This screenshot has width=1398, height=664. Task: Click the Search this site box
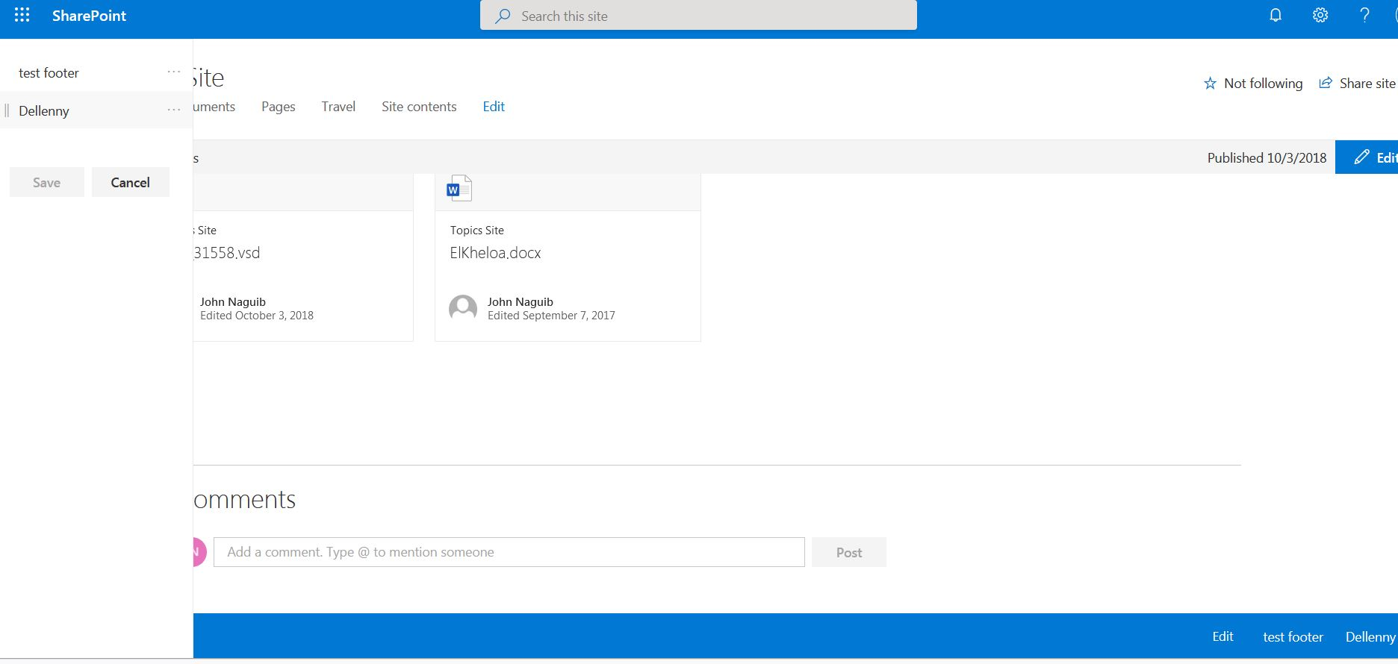[x=698, y=16]
